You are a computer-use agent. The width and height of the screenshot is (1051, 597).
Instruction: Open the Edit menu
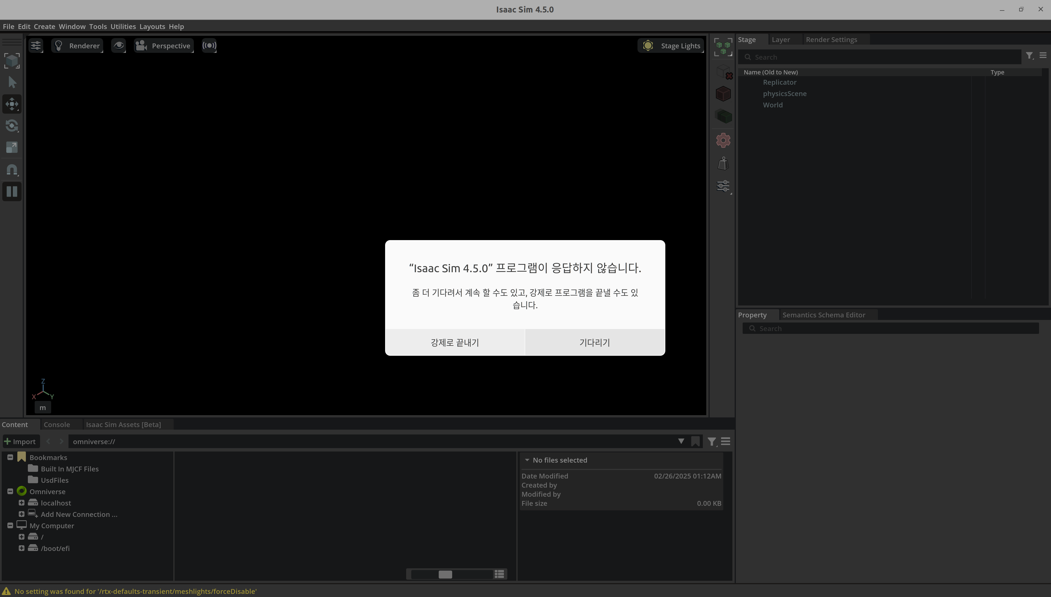coord(24,26)
